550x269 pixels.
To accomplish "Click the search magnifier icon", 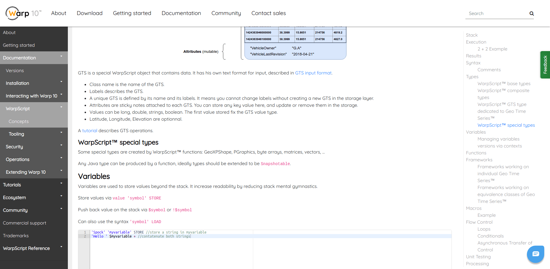I will [532, 14].
